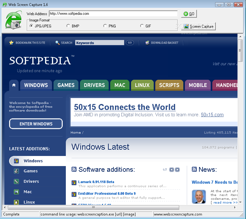Click the horizontal scrollbar left arrow
Screen dimensions: 246x219
5,207
